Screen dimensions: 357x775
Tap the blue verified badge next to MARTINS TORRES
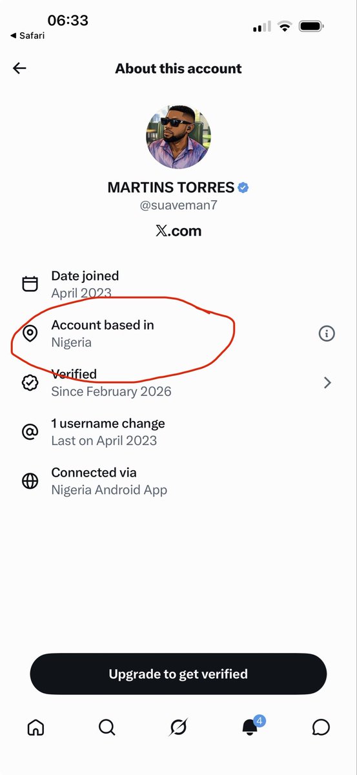pos(243,188)
